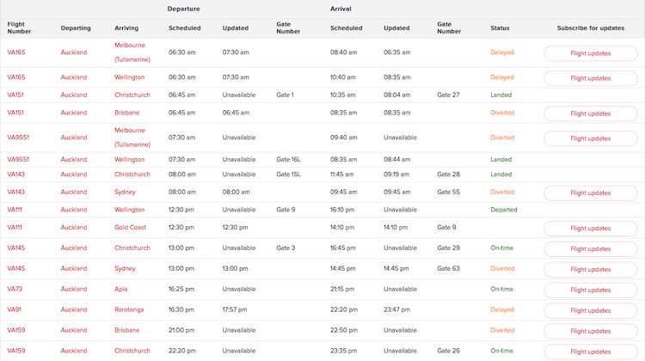Click Flight updates for VA91 Rarotonga
This screenshot has height=361, width=645.
pyautogui.click(x=590, y=310)
